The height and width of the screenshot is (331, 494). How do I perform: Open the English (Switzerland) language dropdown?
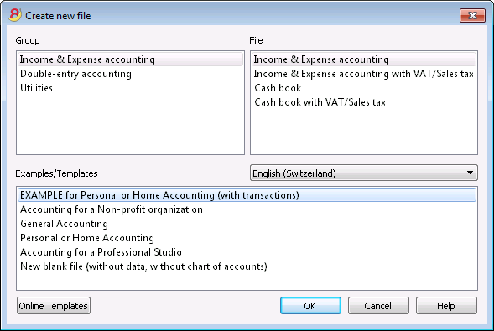pos(363,173)
